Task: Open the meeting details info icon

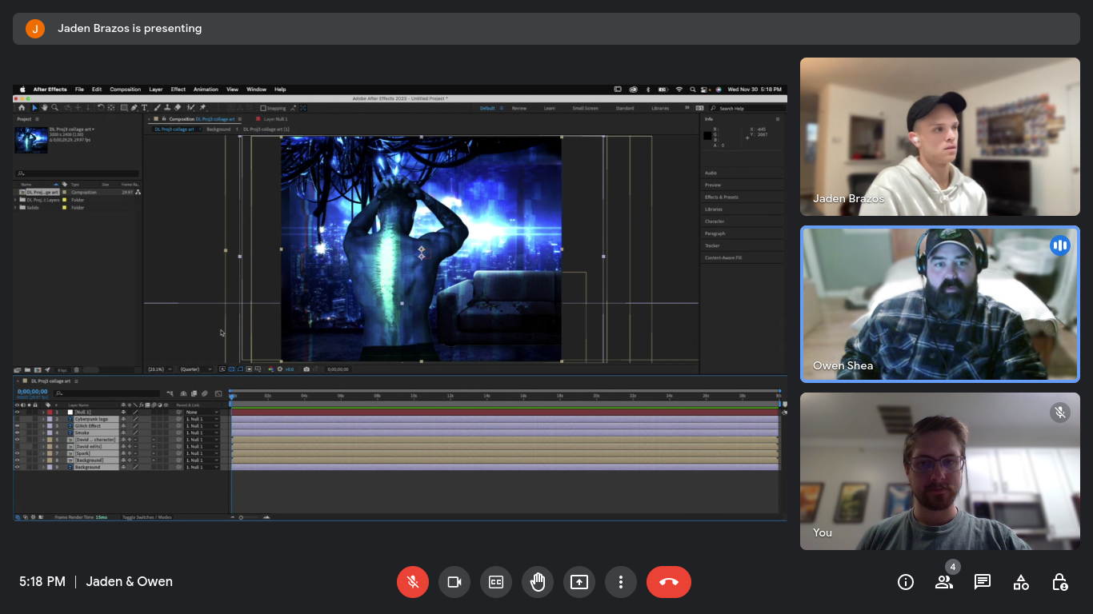Action: click(x=906, y=582)
